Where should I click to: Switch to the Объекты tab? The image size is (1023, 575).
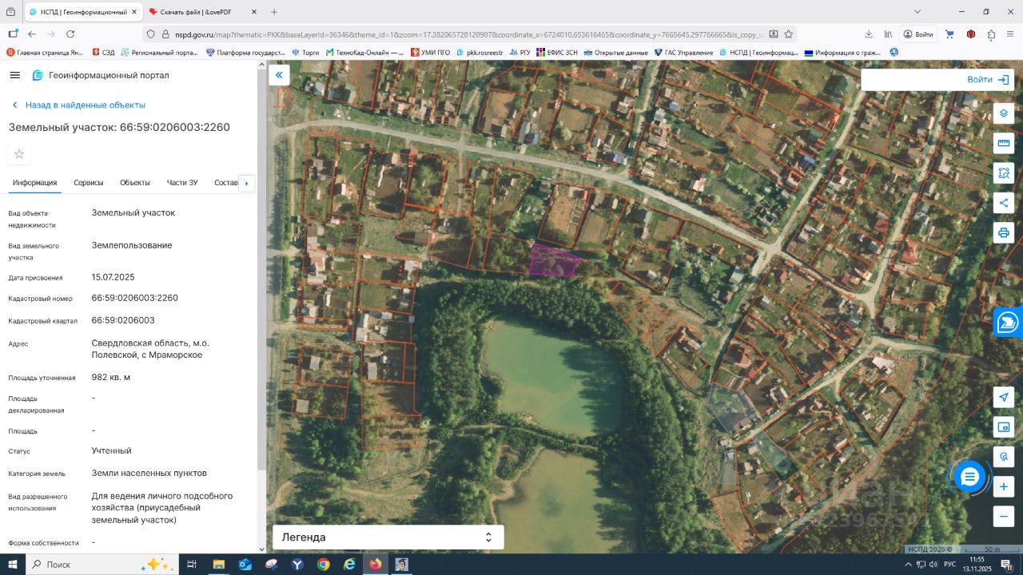click(135, 183)
